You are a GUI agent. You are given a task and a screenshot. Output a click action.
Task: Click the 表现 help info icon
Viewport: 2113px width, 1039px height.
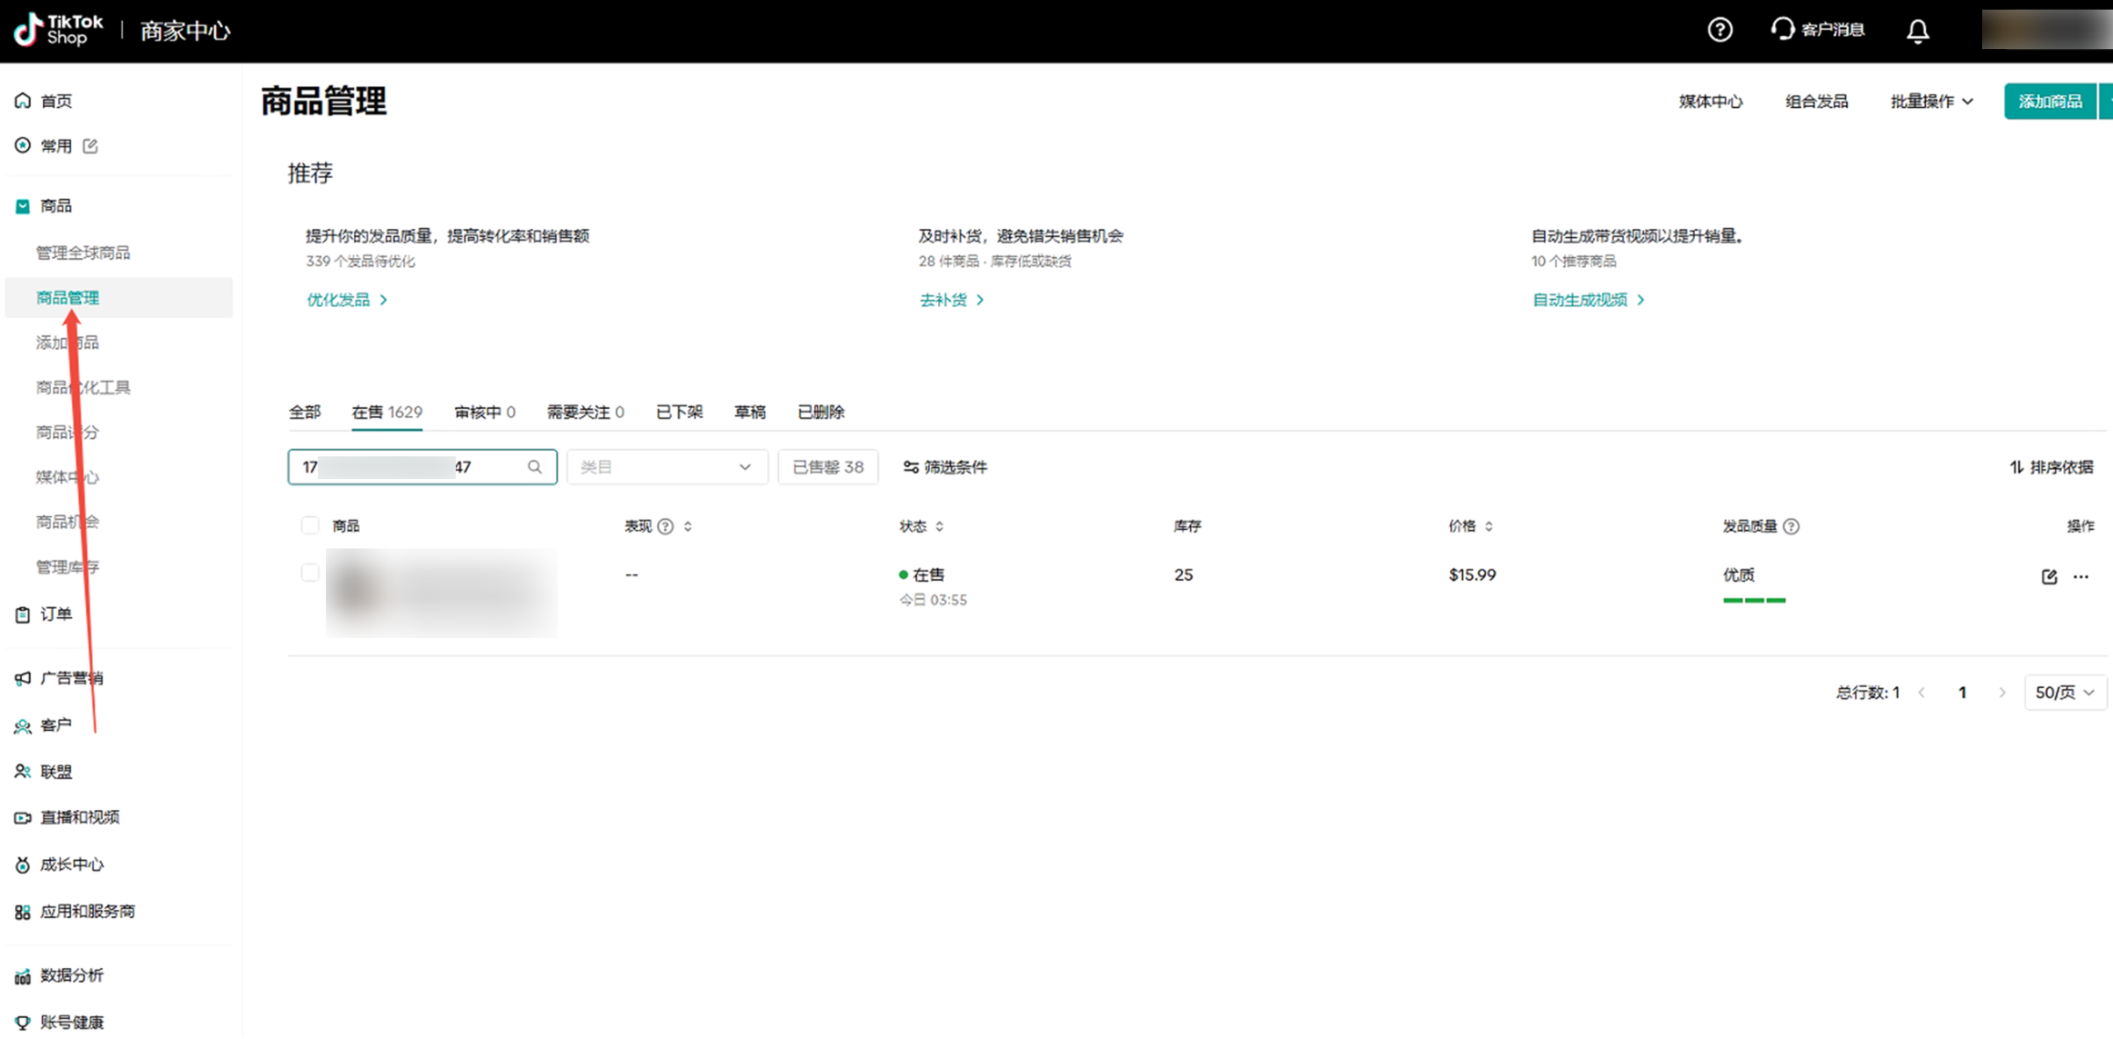(x=665, y=527)
